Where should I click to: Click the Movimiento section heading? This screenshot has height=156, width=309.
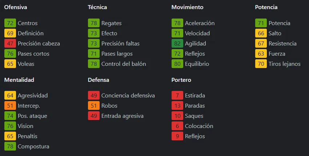click(x=187, y=7)
